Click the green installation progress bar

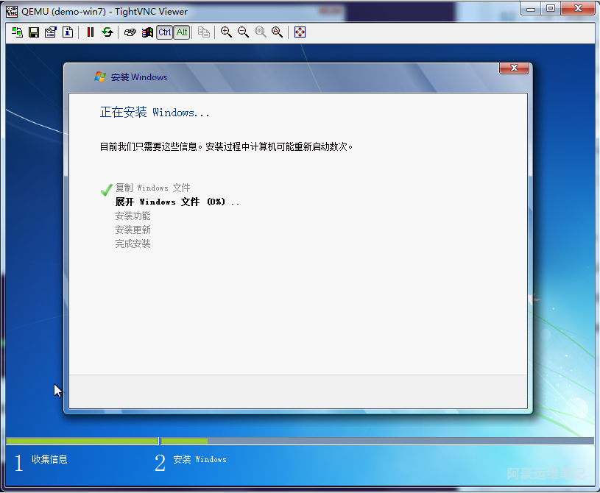(x=82, y=441)
